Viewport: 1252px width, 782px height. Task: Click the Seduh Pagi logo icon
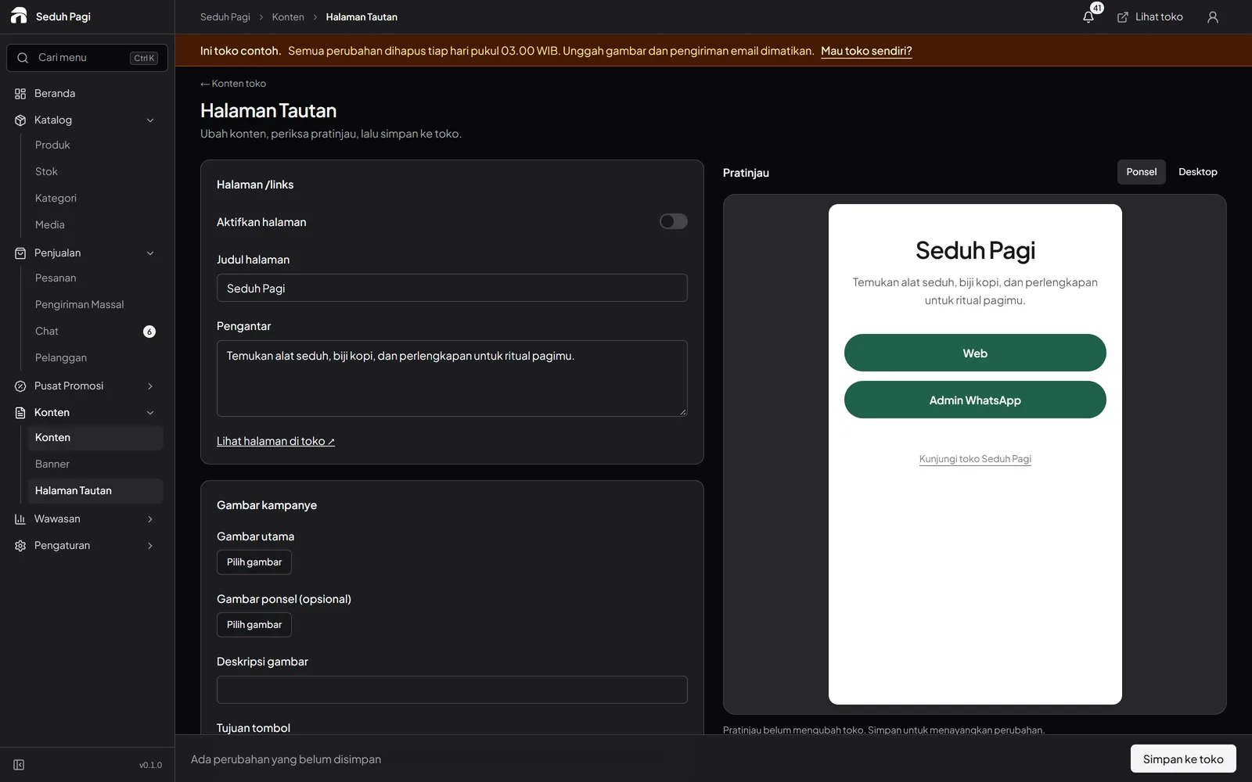(x=19, y=16)
